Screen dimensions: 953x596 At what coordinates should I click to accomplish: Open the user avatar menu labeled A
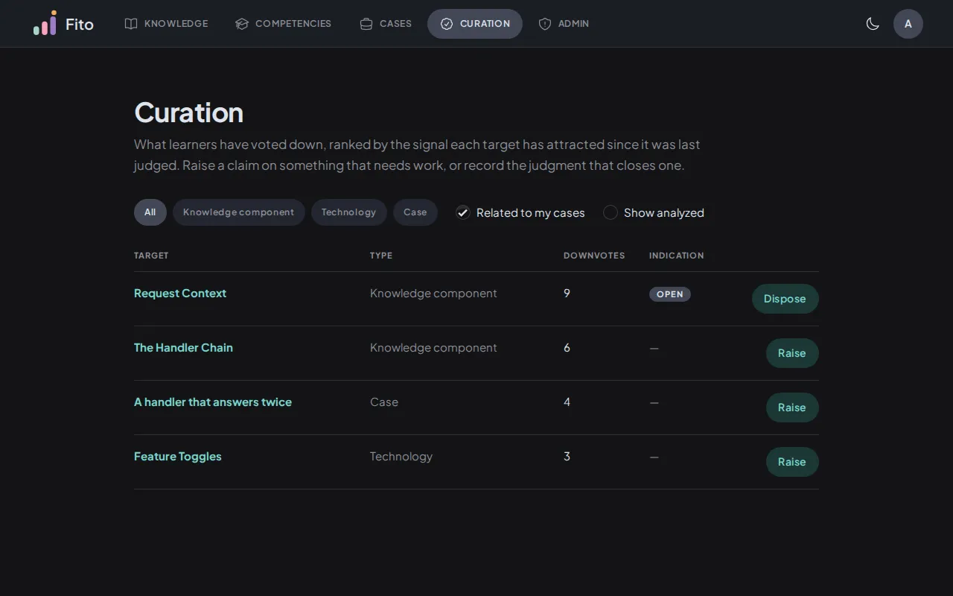[908, 24]
